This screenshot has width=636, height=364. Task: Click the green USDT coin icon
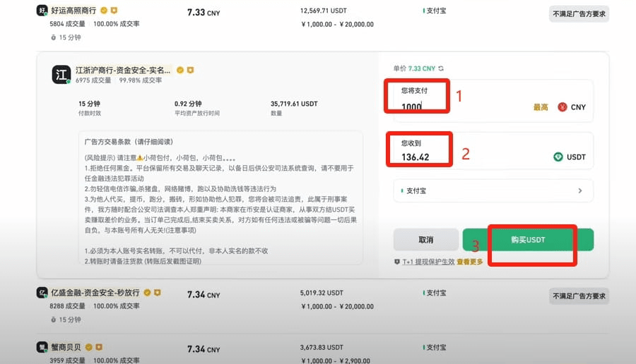pos(558,157)
